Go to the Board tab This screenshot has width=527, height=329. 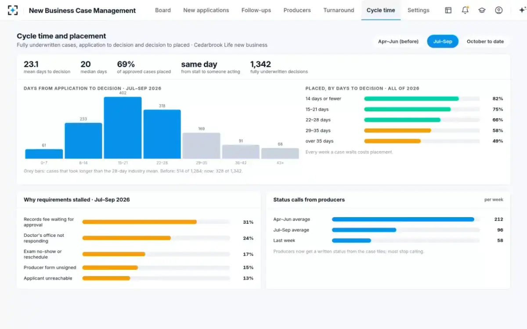[x=163, y=10]
